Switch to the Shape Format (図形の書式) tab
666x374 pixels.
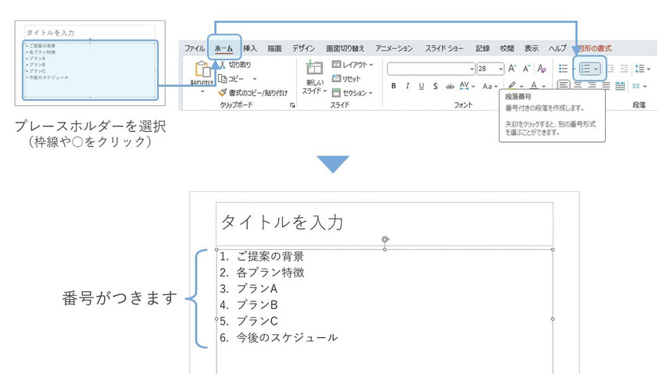tap(595, 48)
